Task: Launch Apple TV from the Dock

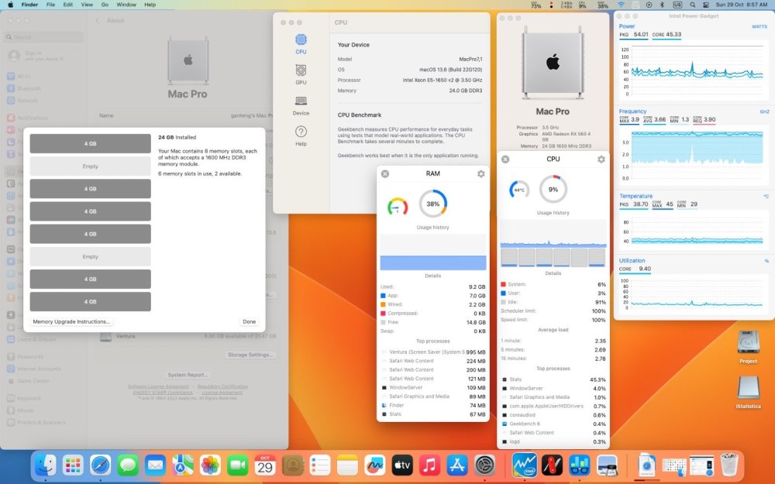Action: [x=402, y=465]
